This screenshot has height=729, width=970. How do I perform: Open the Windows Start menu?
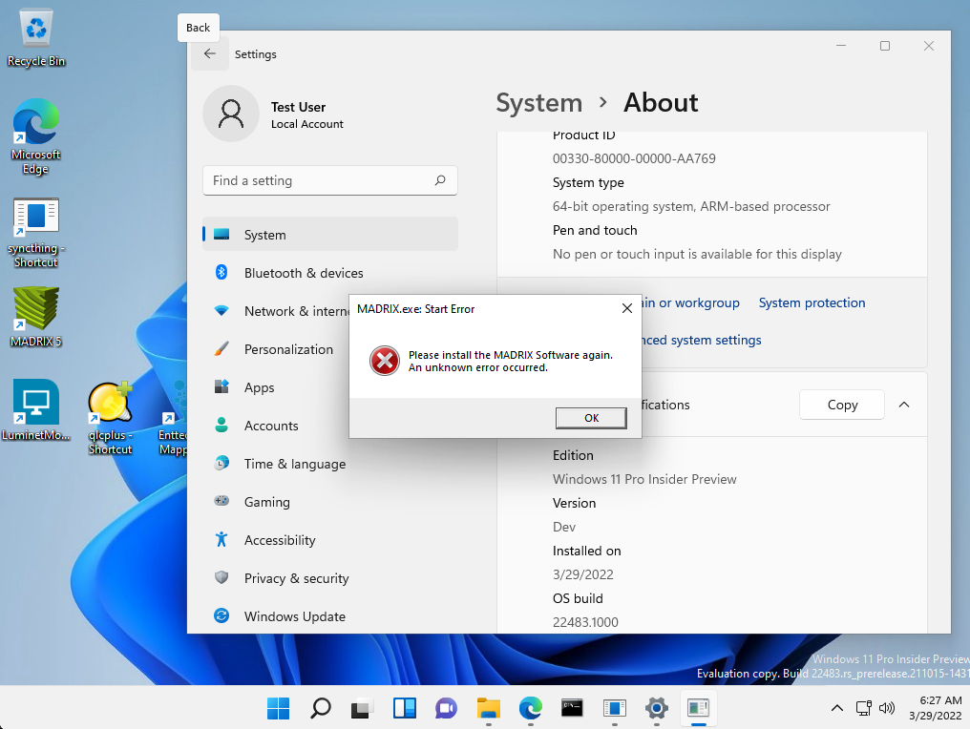click(x=279, y=708)
